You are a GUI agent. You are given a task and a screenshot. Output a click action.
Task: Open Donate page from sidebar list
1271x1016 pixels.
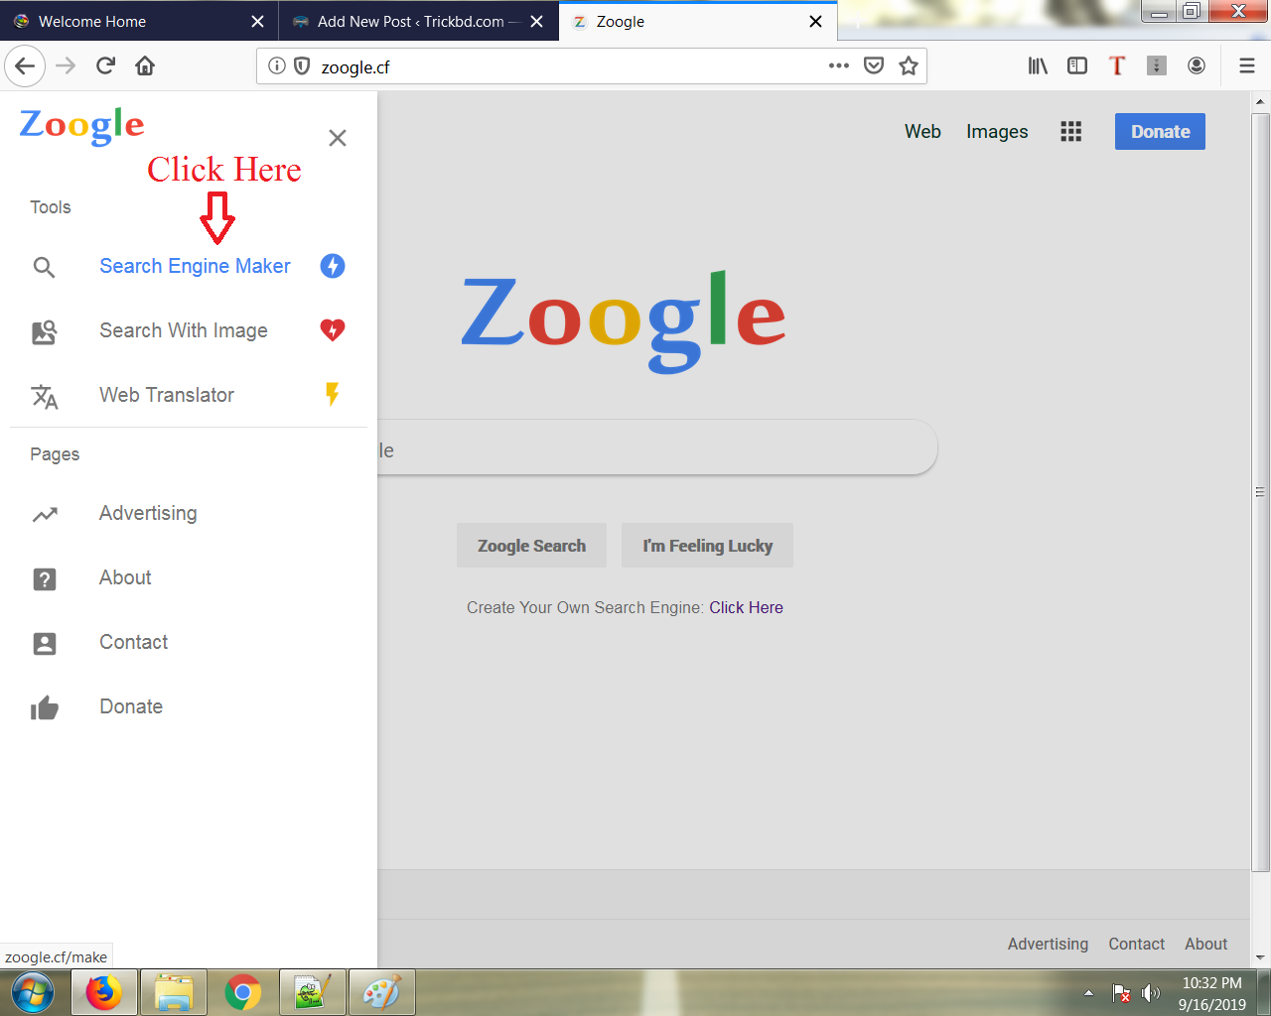coord(131,706)
